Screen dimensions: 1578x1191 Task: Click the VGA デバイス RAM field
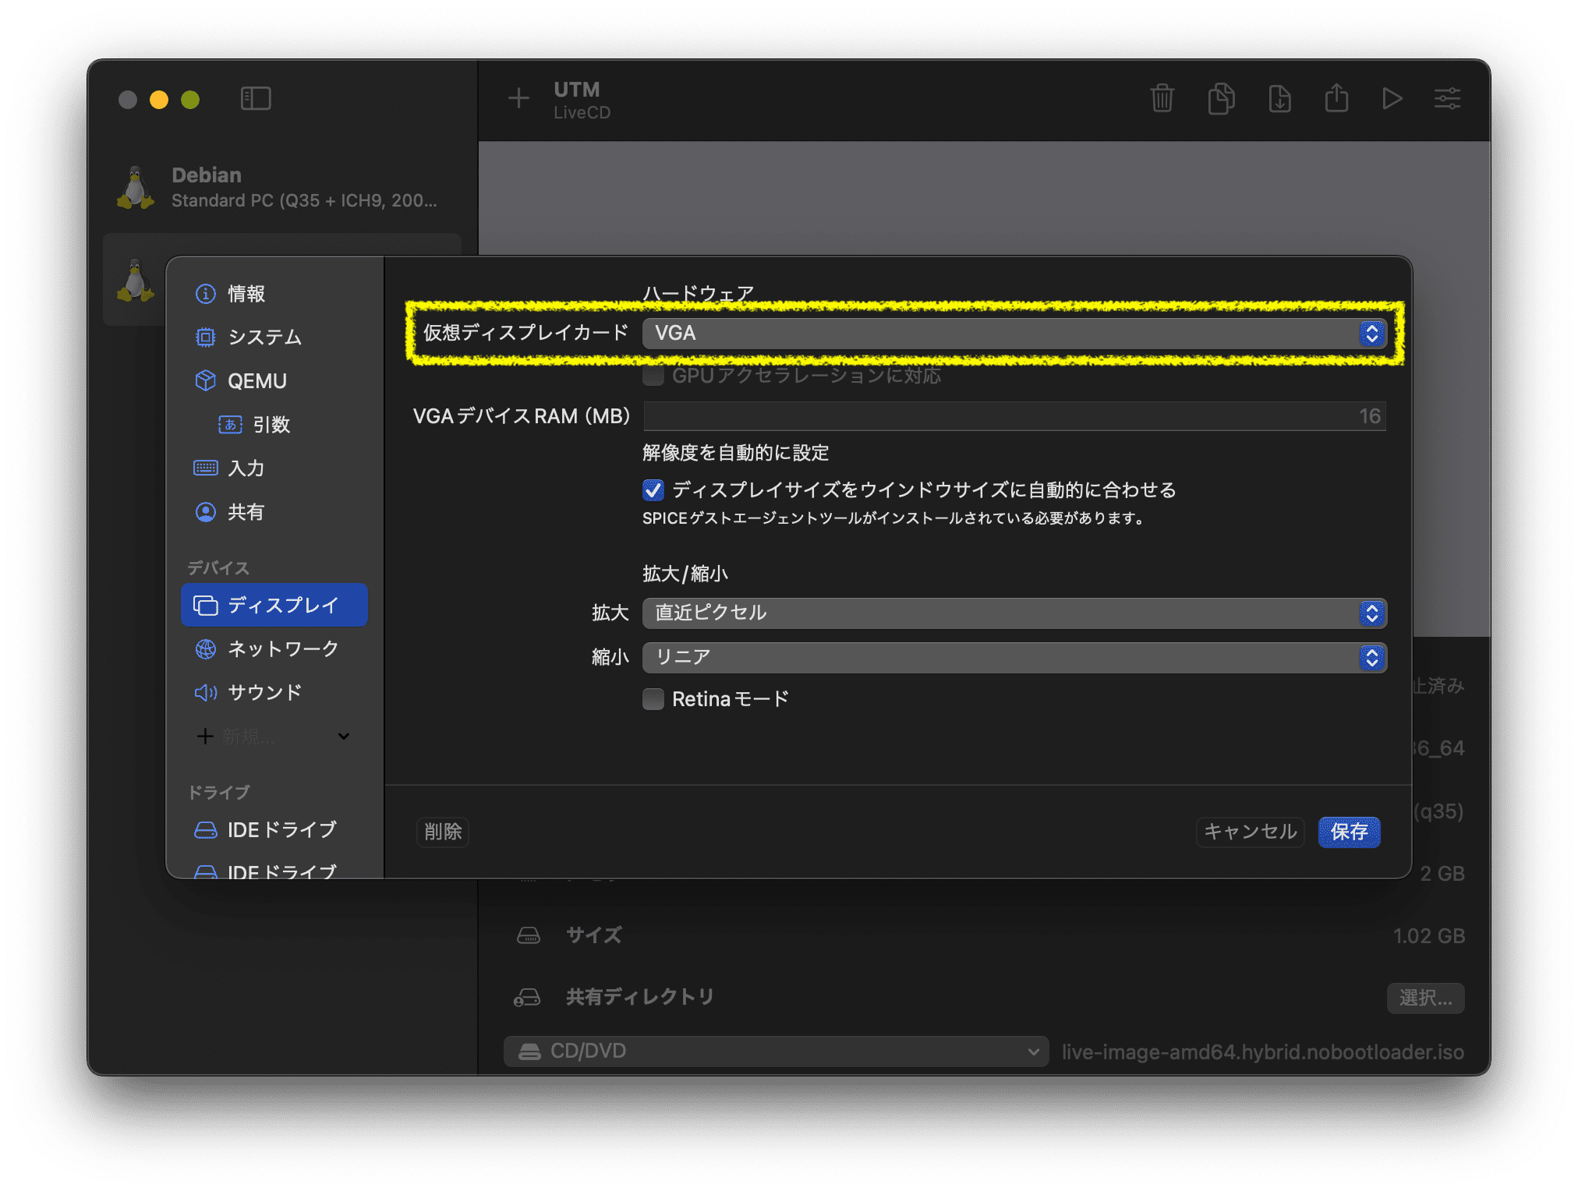(x=1014, y=416)
